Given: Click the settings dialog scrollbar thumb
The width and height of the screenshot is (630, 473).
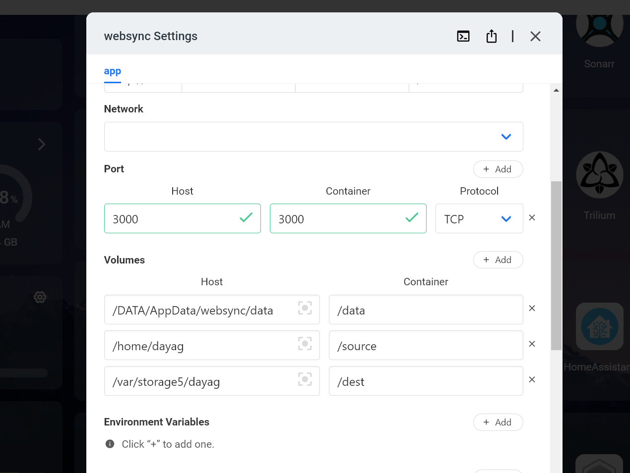Looking at the screenshot, I should pos(556,265).
